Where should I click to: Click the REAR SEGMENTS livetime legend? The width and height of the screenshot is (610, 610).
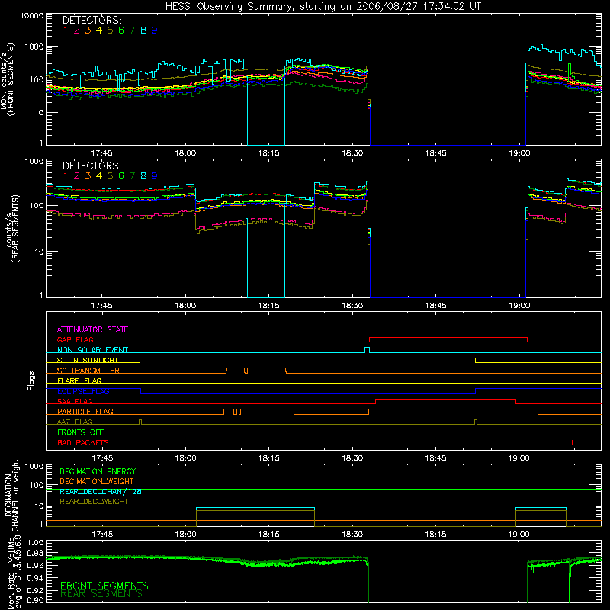point(101,594)
